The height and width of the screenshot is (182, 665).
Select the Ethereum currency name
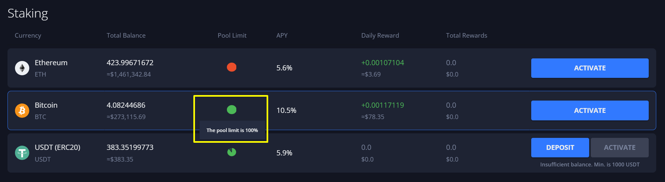[x=51, y=63]
